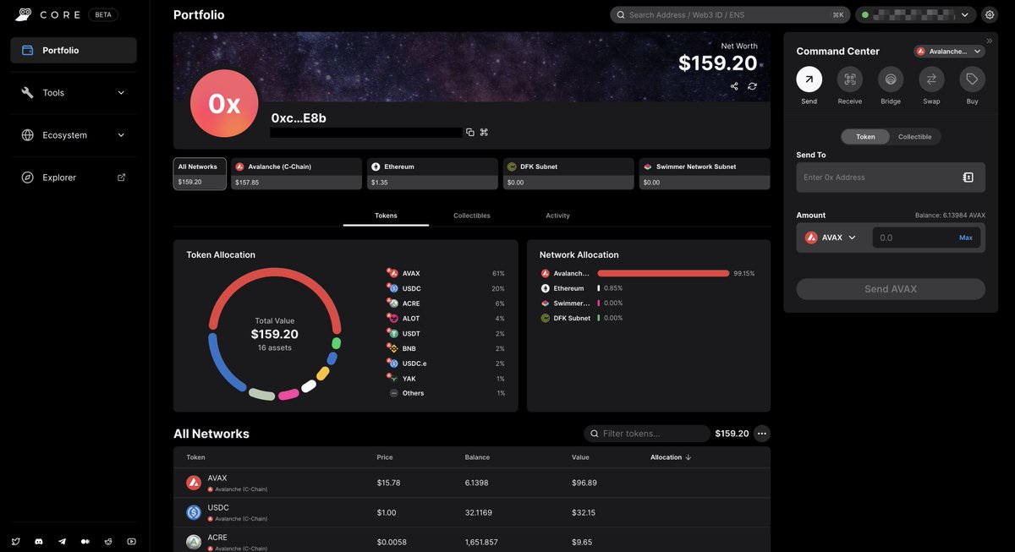Collapse the Command Center panel
This screenshot has height=552, width=1015.
(990, 41)
